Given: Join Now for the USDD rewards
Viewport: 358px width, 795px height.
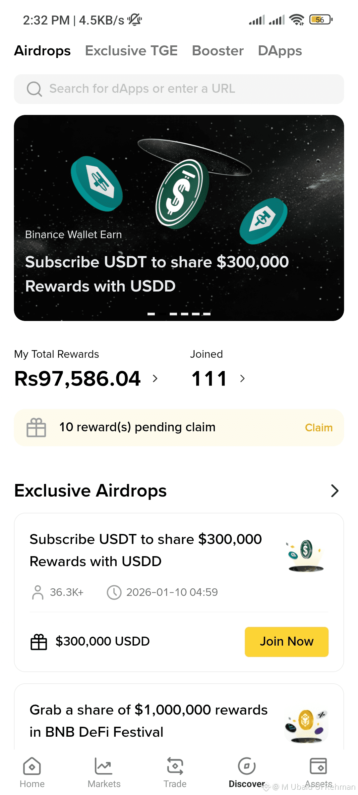Looking at the screenshot, I should (x=287, y=642).
